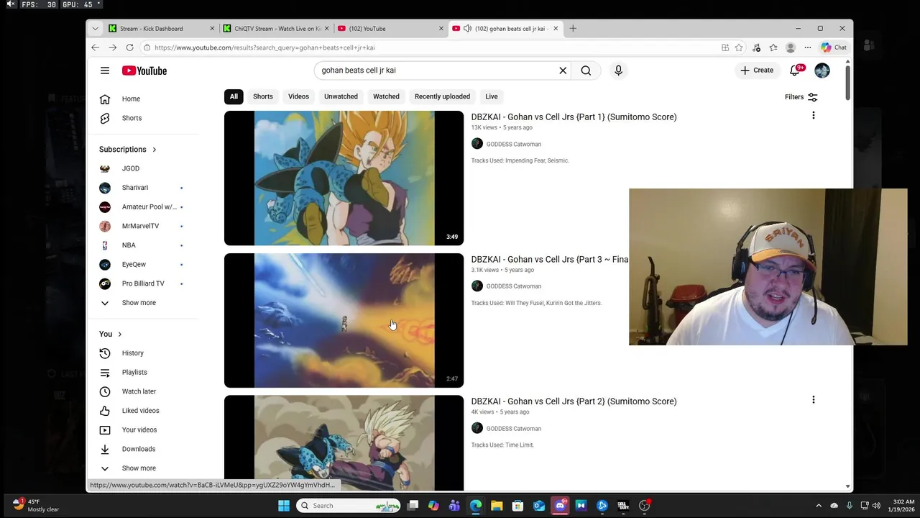
Task: Play the Part 1 video thumbnail
Action: coord(344,178)
